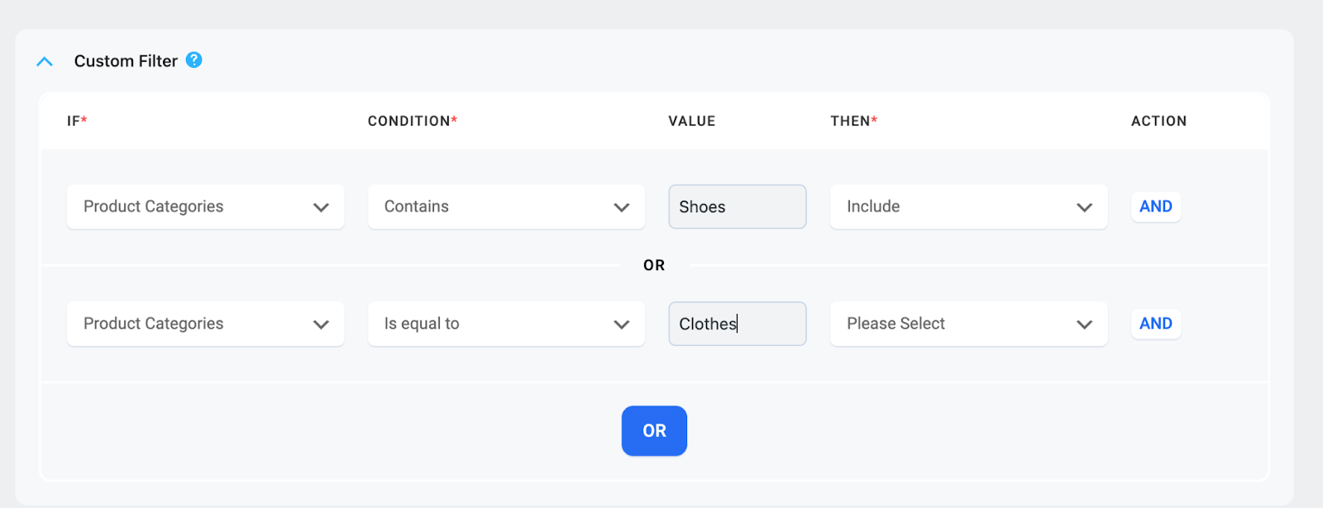The image size is (1323, 508).
Task: Open the Include action dropdown
Action: pyautogui.click(x=968, y=207)
